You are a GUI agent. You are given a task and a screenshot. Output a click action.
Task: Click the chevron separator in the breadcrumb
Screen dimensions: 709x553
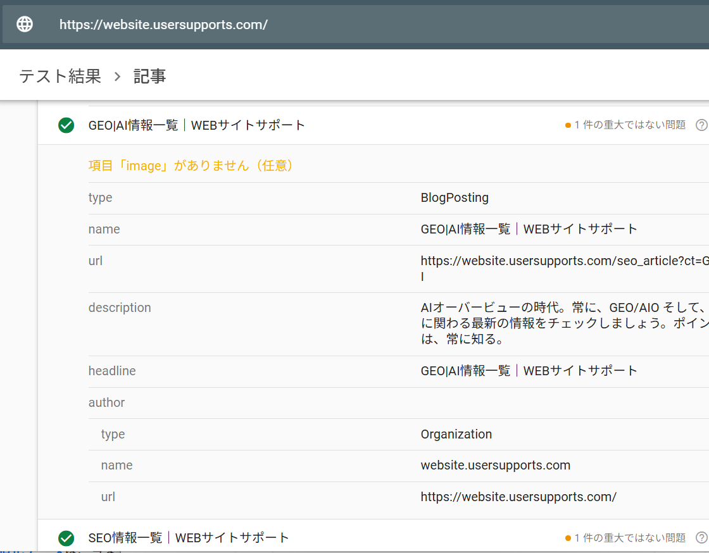click(117, 77)
